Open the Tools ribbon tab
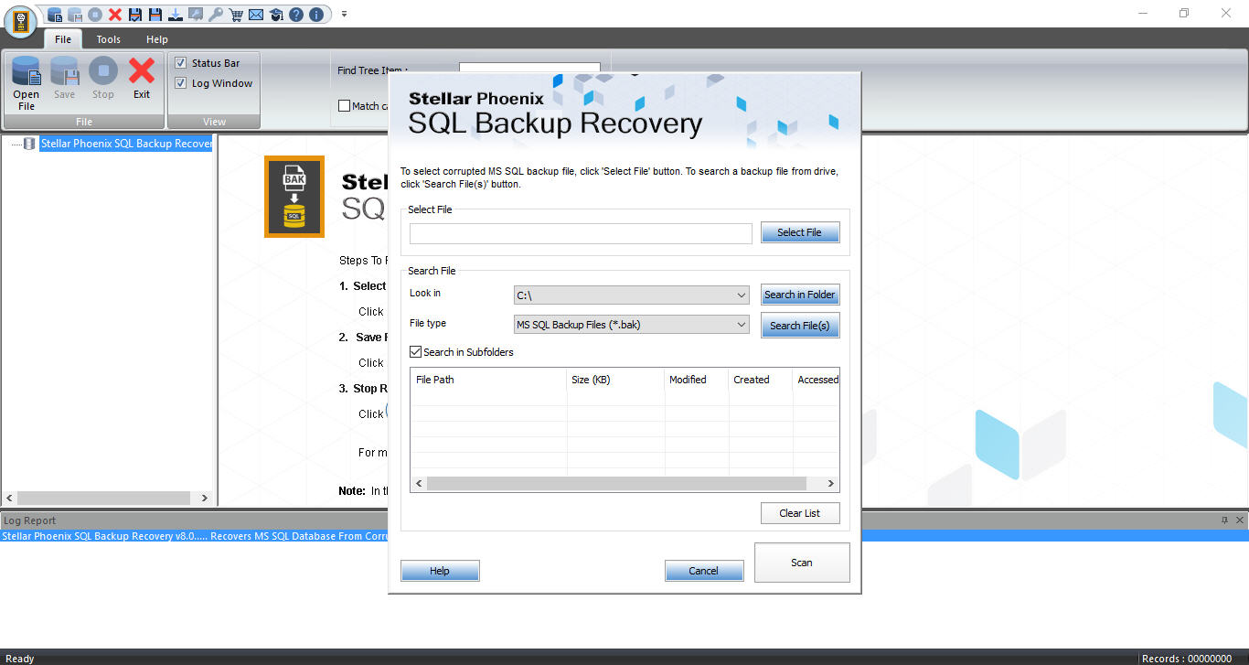The width and height of the screenshot is (1249, 665). pos(109,39)
